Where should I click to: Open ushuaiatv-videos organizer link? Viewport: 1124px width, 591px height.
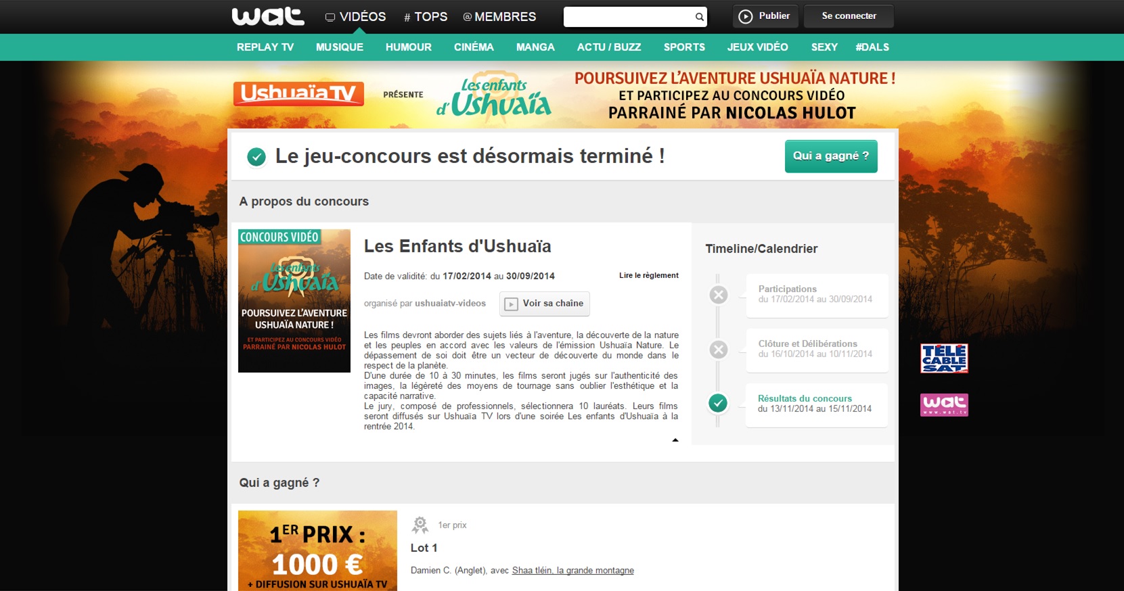(x=450, y=304)
